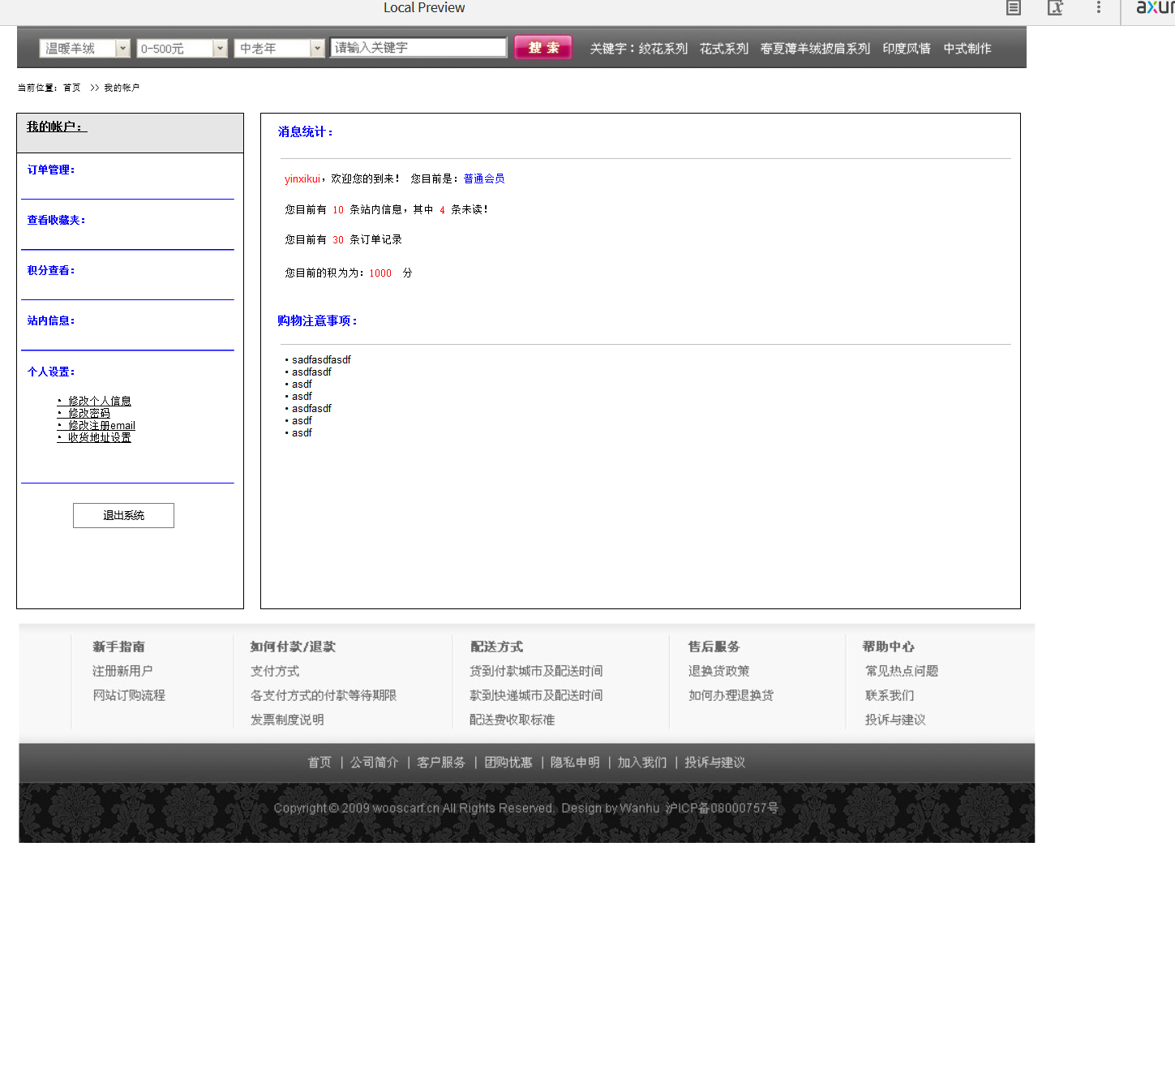Viewport: 1175px width, 1083px height.
Task: Click the 收货地址设置 link
Action: coord(94,437)
